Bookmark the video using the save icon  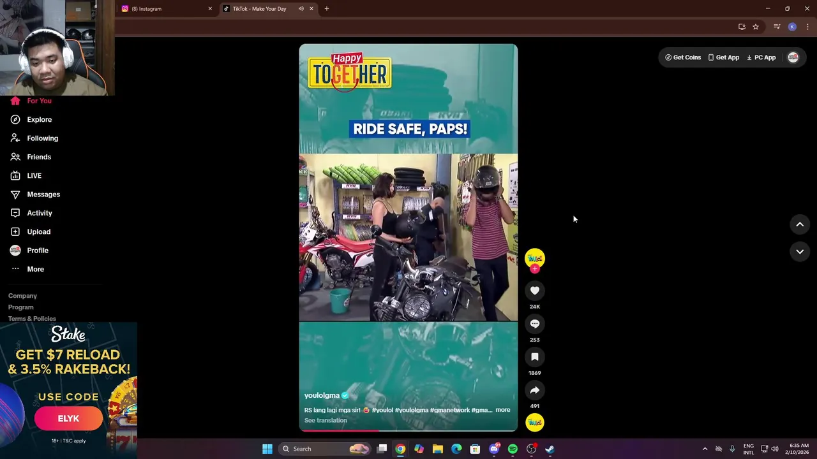(535, 357)
